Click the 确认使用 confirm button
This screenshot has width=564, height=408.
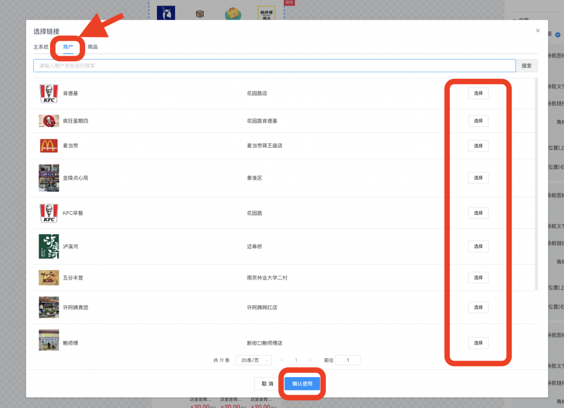click(302, 384)
